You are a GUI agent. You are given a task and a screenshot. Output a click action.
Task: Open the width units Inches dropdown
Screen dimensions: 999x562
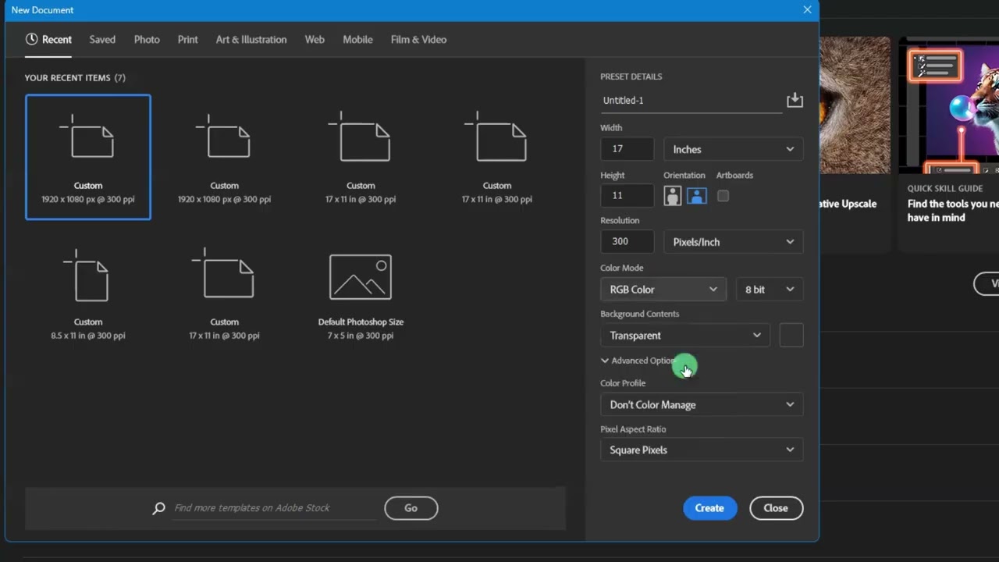click(x=733, y=149)
